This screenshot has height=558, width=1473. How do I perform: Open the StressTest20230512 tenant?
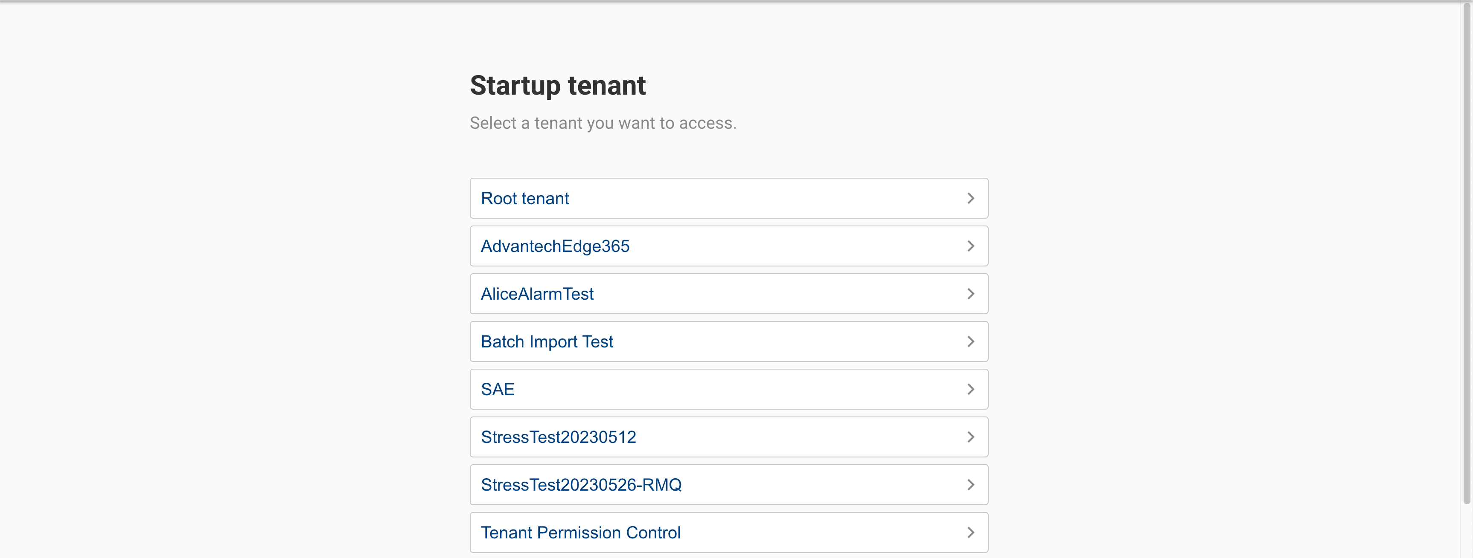[559, 437]
